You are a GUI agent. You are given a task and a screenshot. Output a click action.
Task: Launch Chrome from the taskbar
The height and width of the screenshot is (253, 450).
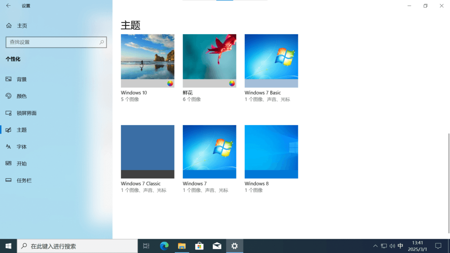[x=164, y=246]
